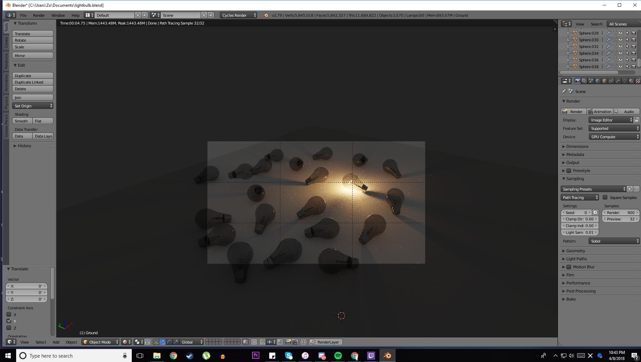Screen dimensions: 641x362
Task: Open the Texture properties tab (checker icon)
Action: click(638, 81)
